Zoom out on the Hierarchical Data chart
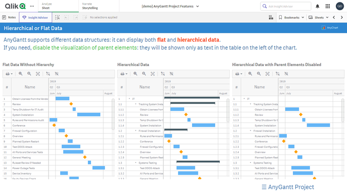The image size is (347, 195). [x=144, y=73]
